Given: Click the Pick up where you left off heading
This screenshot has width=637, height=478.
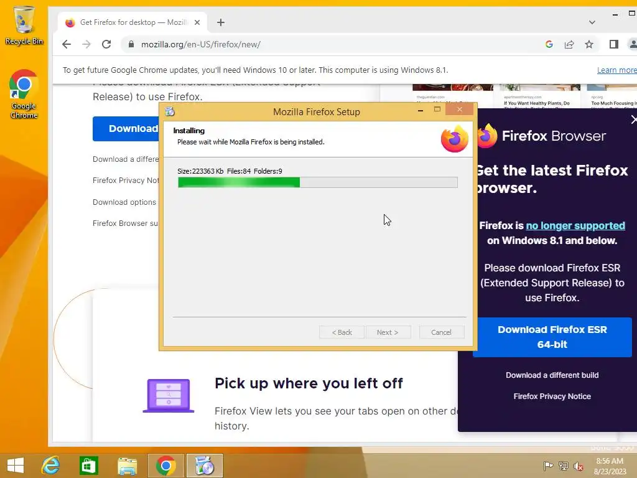Looking at the screenshot, I should click(309, 383).
